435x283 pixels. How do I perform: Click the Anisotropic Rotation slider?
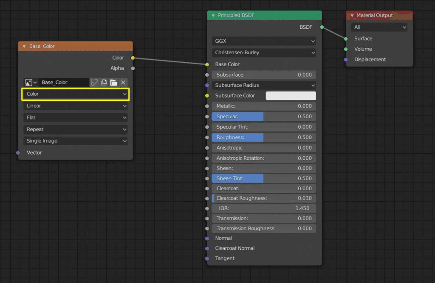click(x=264, y=158)
